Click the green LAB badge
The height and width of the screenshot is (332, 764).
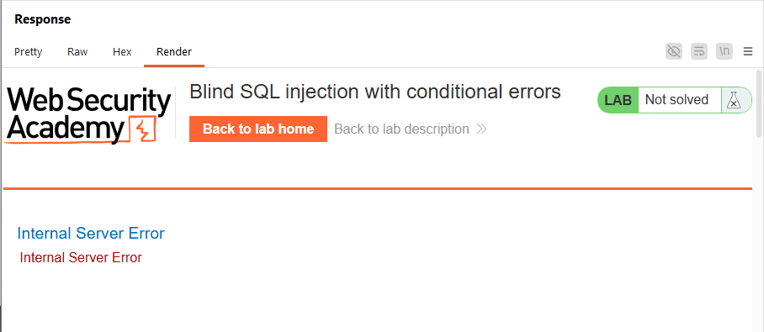click(x=618, y=100)
